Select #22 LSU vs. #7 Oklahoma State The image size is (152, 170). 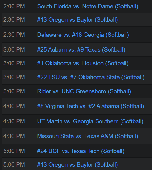91,77
